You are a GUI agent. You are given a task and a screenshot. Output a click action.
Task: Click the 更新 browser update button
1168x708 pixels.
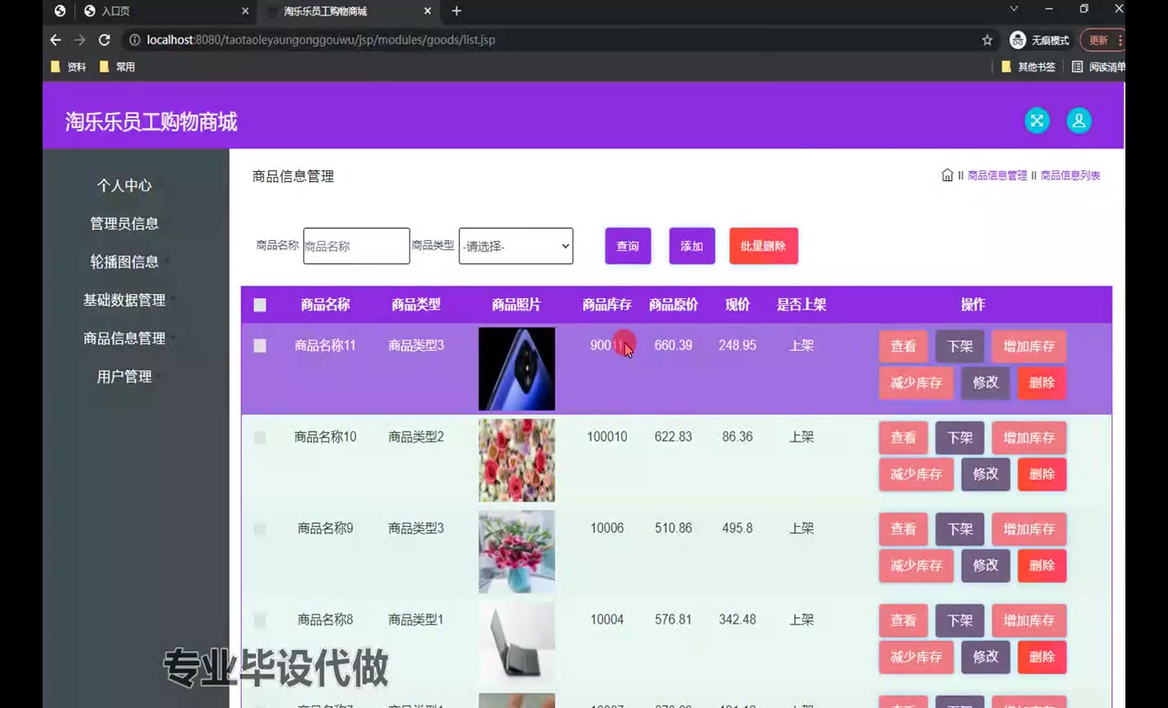click(1102, 40)
